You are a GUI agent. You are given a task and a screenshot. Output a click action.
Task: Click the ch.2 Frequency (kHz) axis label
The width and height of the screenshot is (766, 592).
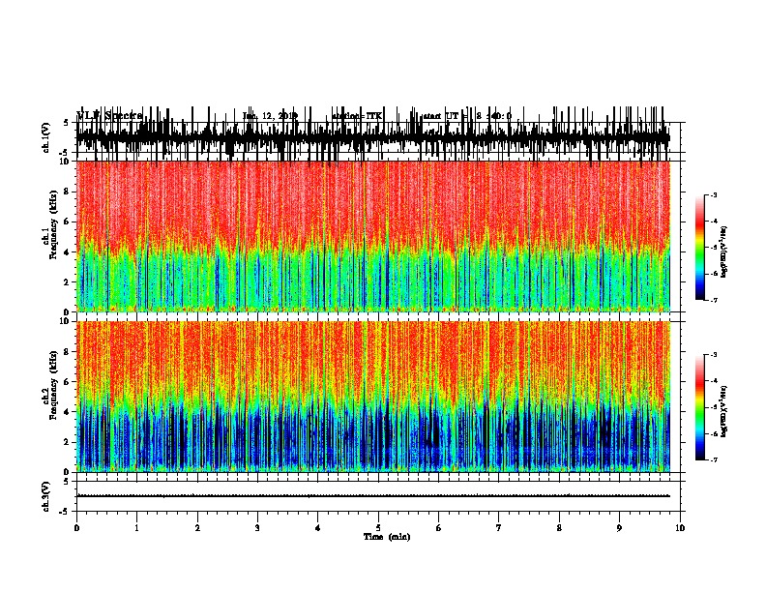point(49,384)
